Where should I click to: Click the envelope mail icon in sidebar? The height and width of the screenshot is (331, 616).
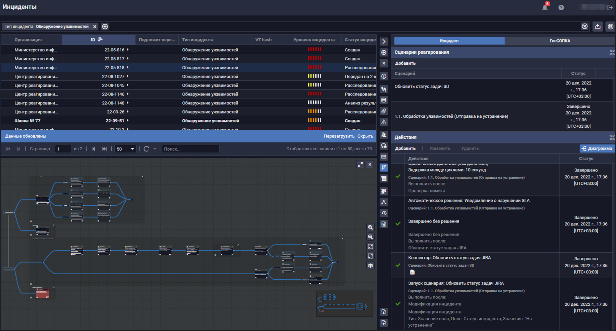point(384,157)
